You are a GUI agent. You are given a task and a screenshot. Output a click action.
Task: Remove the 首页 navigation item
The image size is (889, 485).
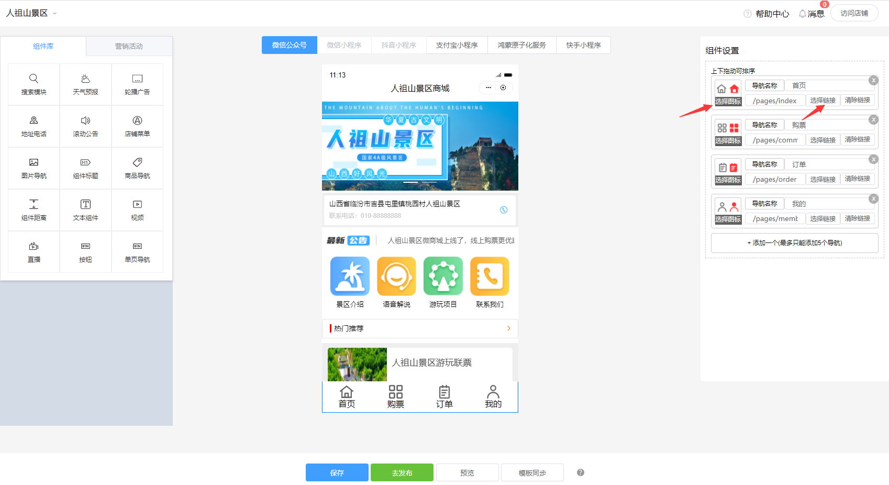(x=873, y=81)
